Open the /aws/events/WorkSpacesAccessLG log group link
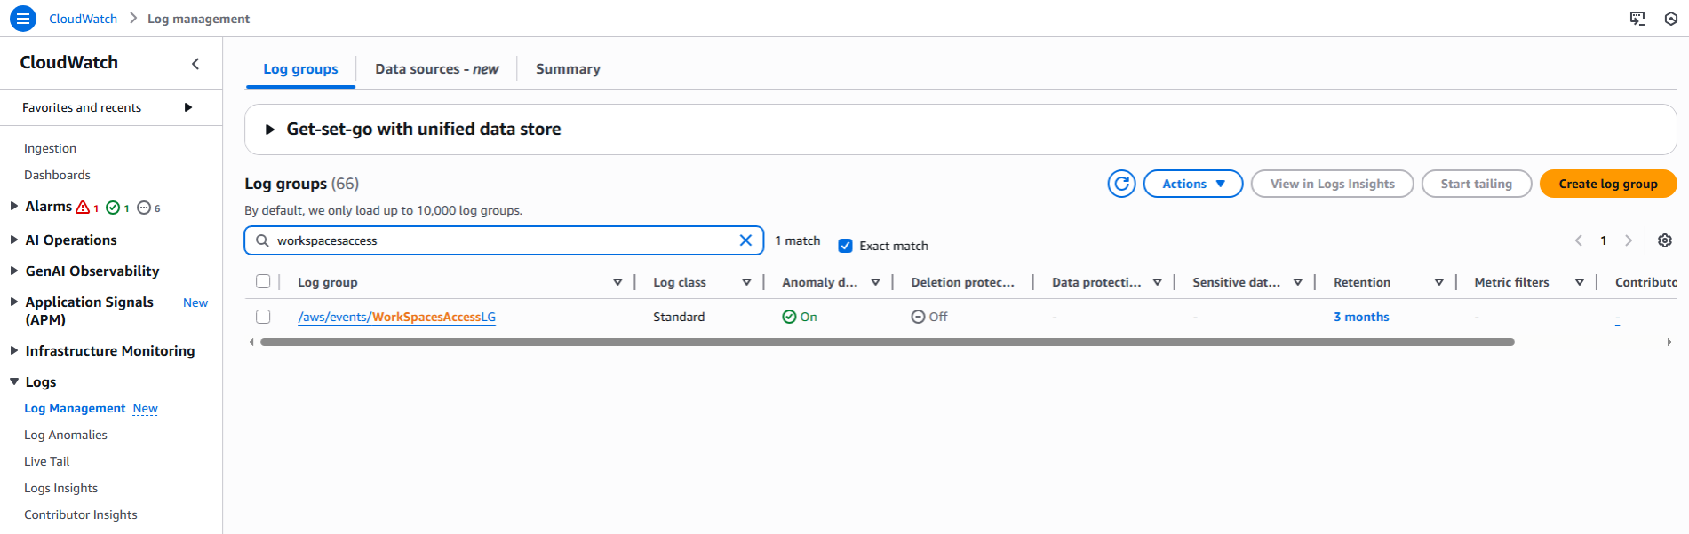 (396, 317)
